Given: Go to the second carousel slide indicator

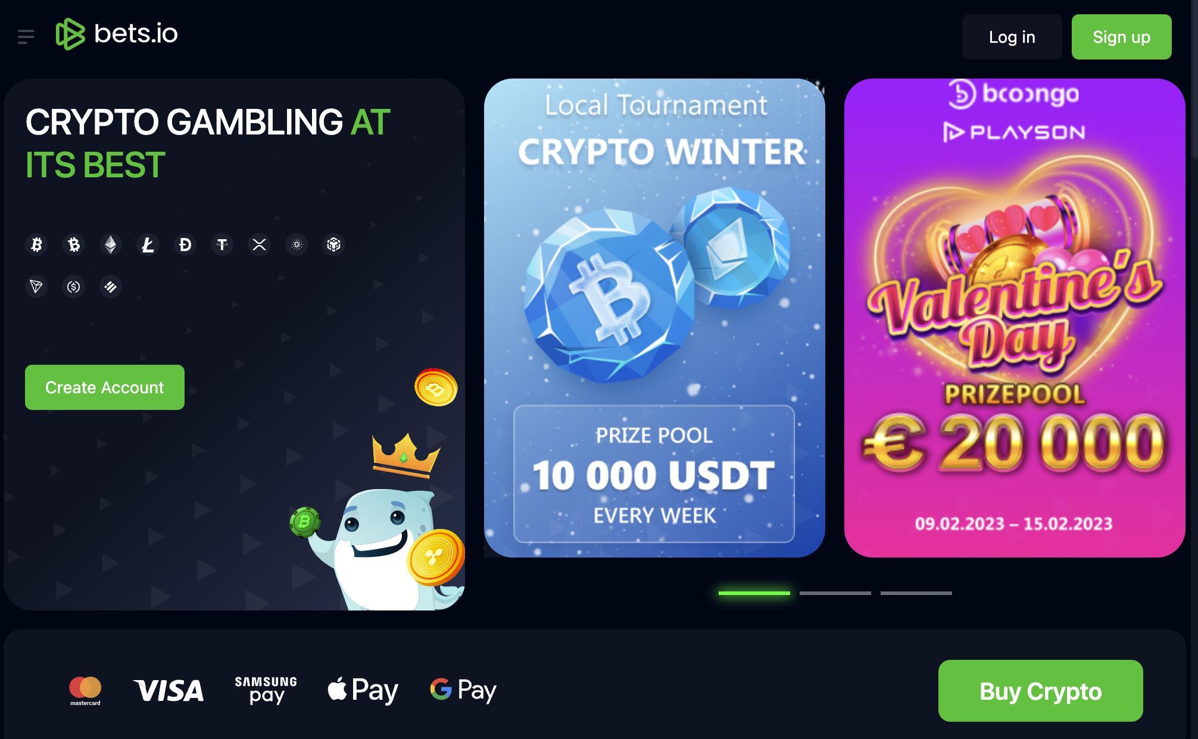Looking at the screenshot, I should [835, 593].
